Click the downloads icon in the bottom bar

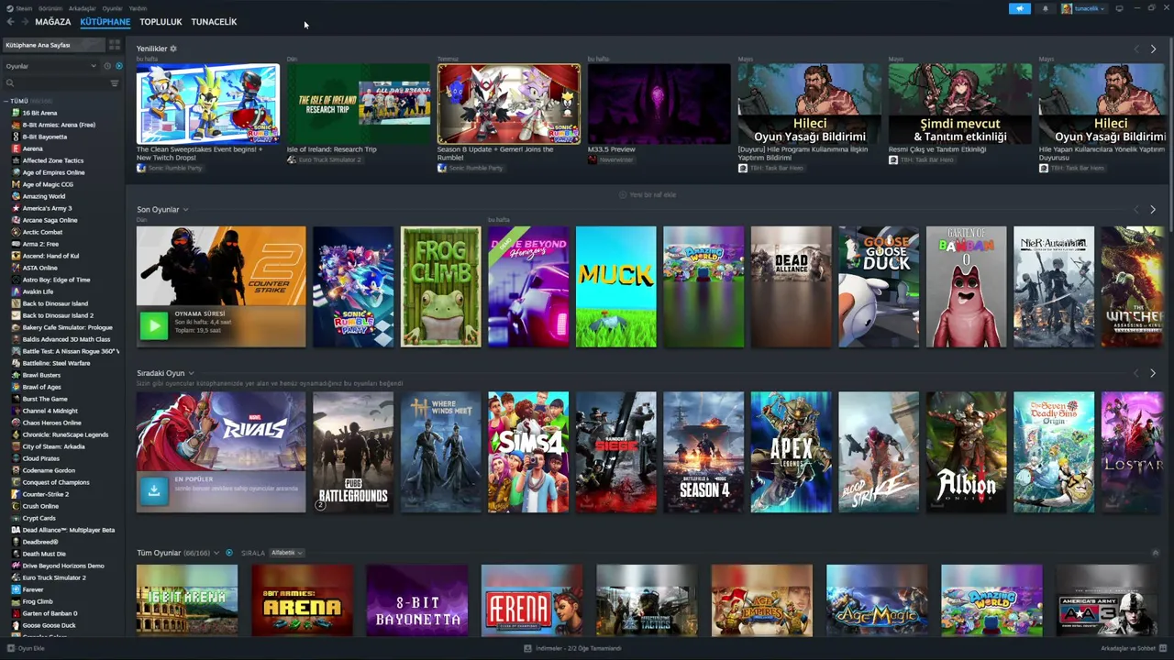[527, 648]
